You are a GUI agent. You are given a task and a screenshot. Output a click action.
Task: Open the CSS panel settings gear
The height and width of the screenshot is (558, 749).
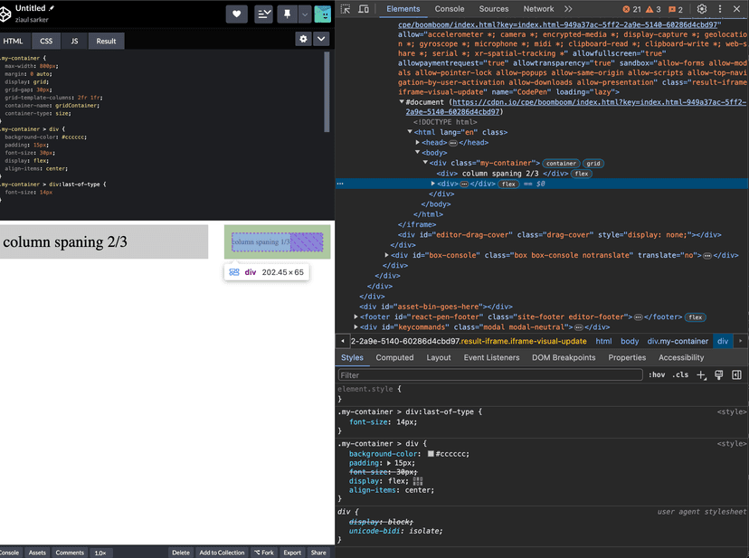pyautogui.click(x=304, y=41)
